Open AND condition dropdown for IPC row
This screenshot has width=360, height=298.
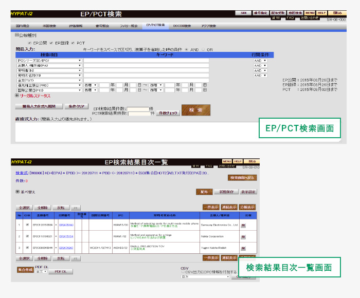pyautogui.click(x=260, y=61)
